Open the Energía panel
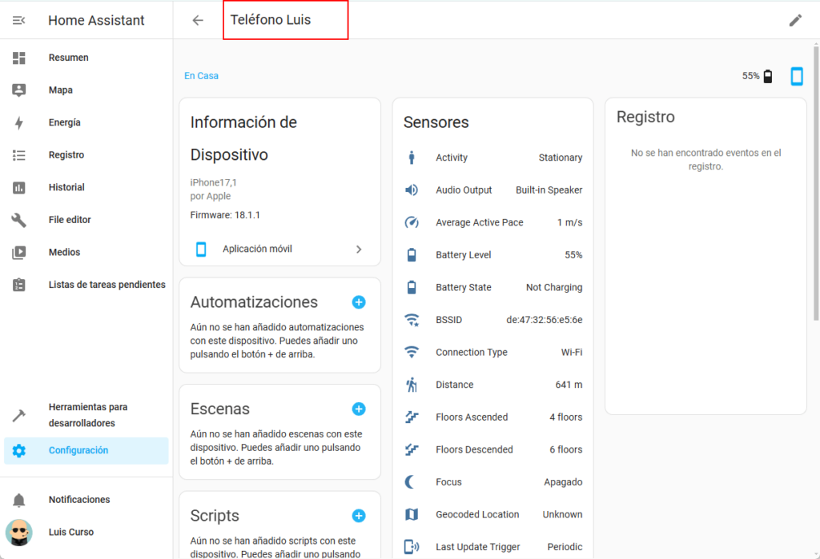 tap(64, 122)
